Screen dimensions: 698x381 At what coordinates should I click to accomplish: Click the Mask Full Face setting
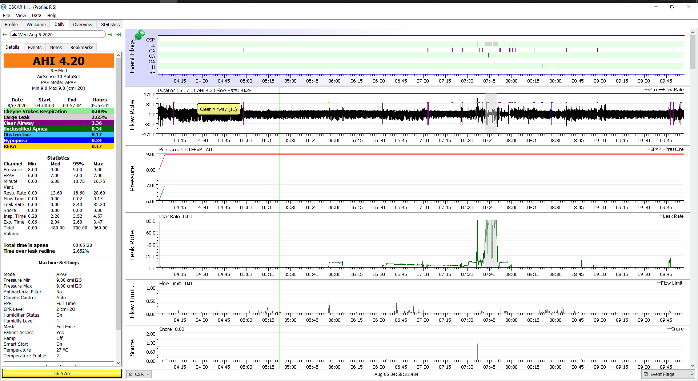pyautogui.click(x=59, y=327)
